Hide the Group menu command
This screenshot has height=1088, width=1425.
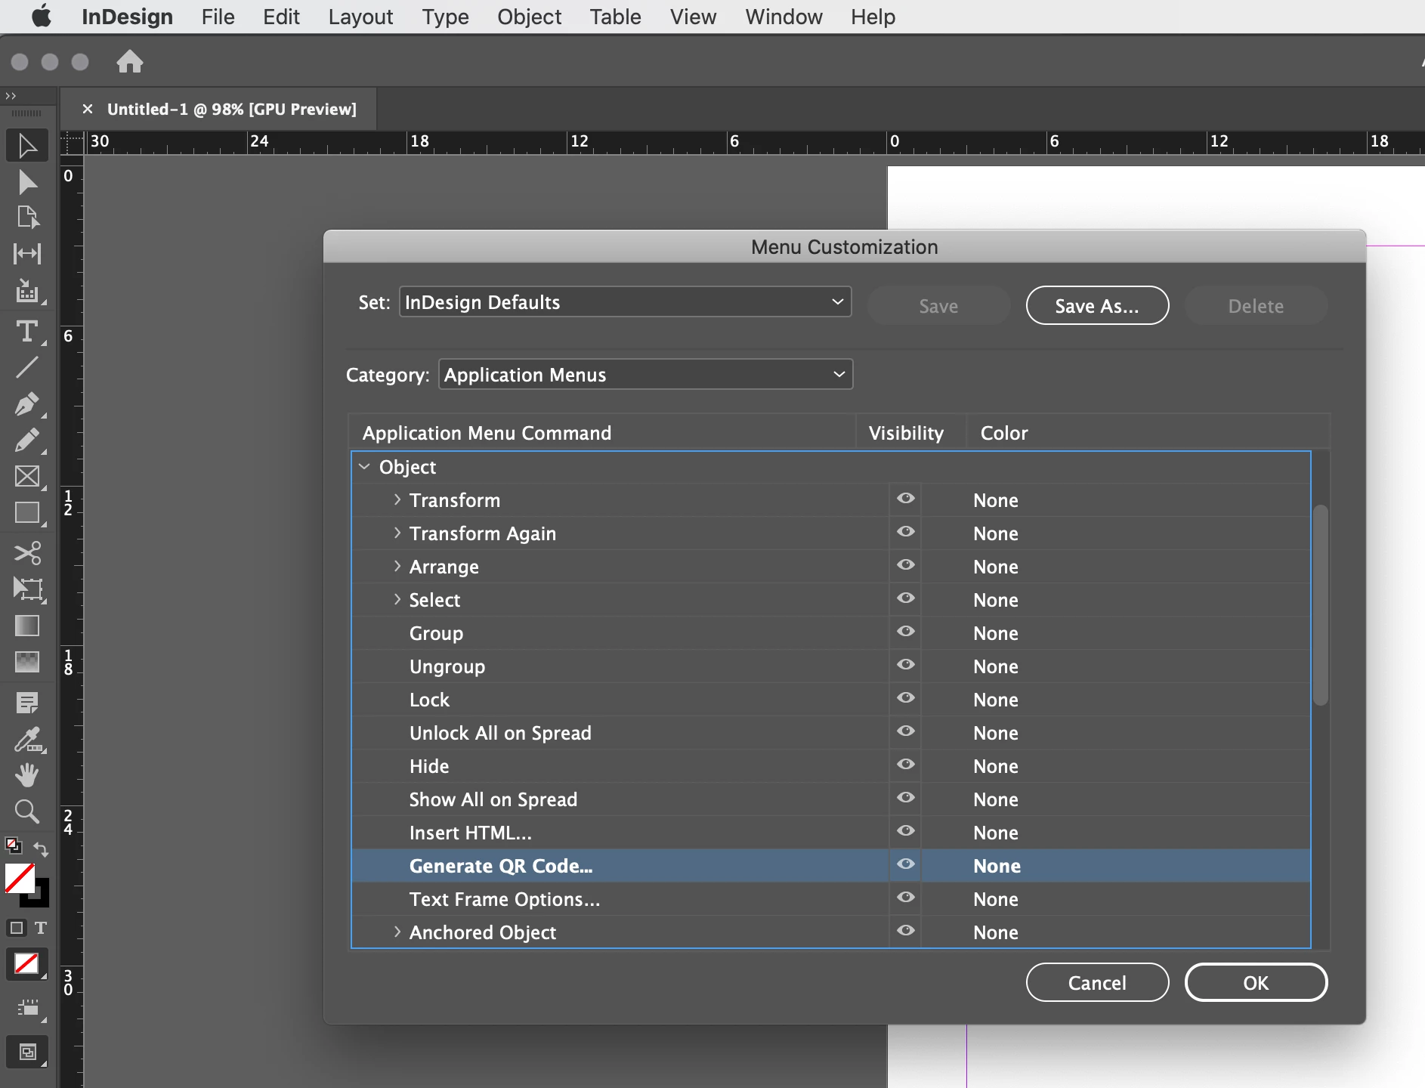point(906,632)
